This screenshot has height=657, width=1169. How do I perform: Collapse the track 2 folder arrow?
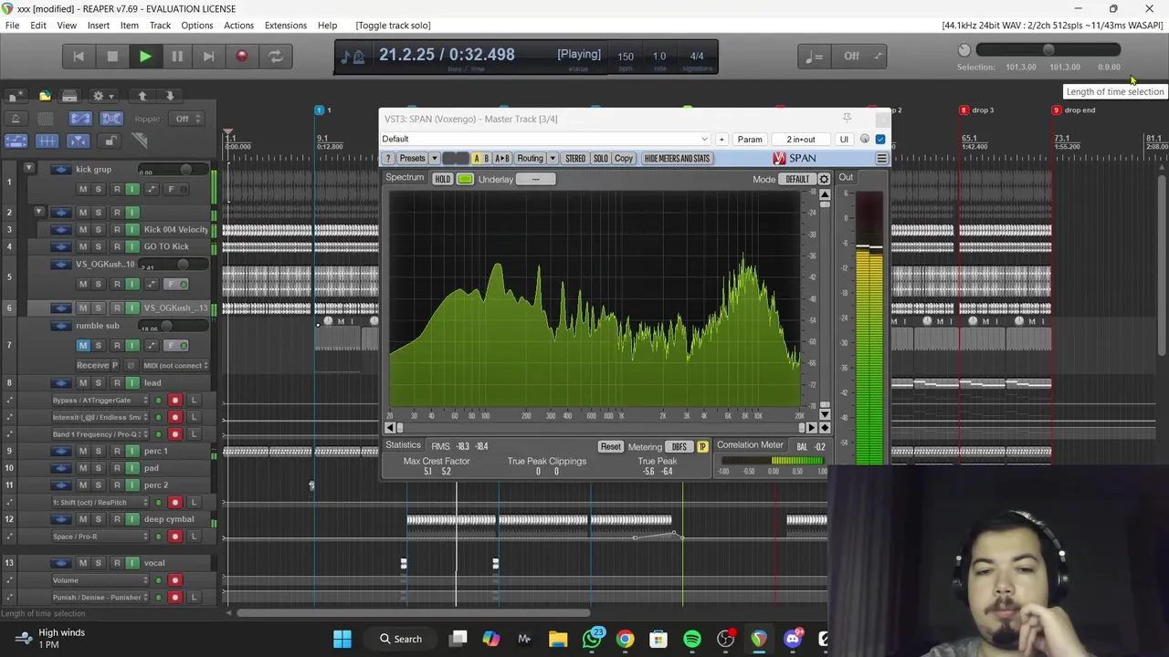(38, 212)
